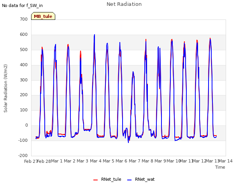
Task: Toggle the RNet_tule legend entry
Action: tap(107, 179)
